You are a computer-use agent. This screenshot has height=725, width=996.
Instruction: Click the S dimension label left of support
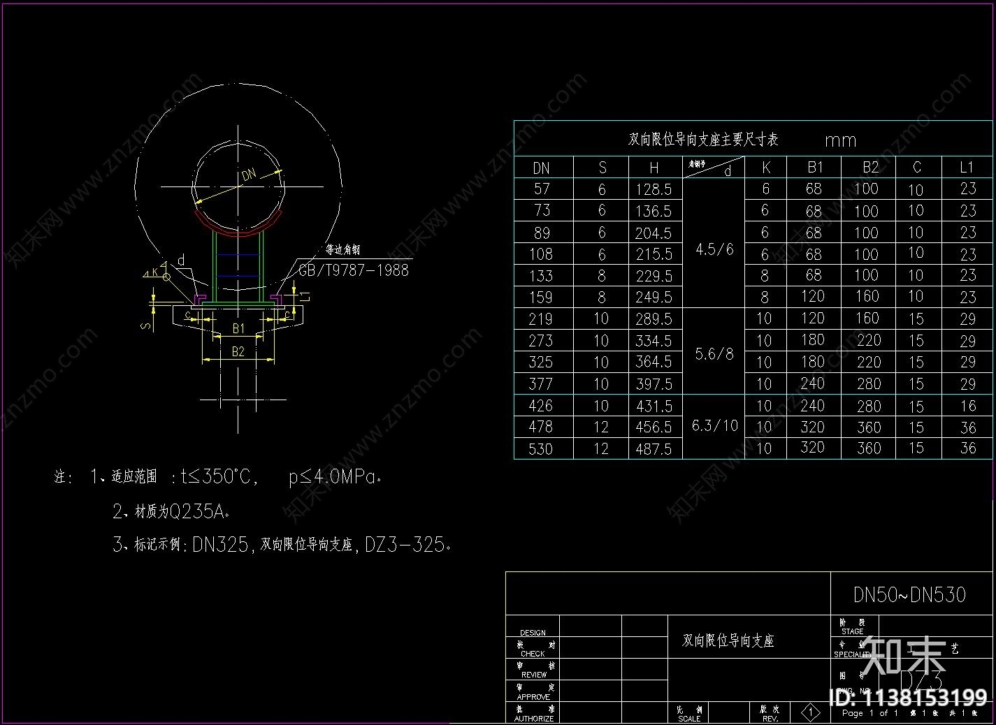[145, 325]
